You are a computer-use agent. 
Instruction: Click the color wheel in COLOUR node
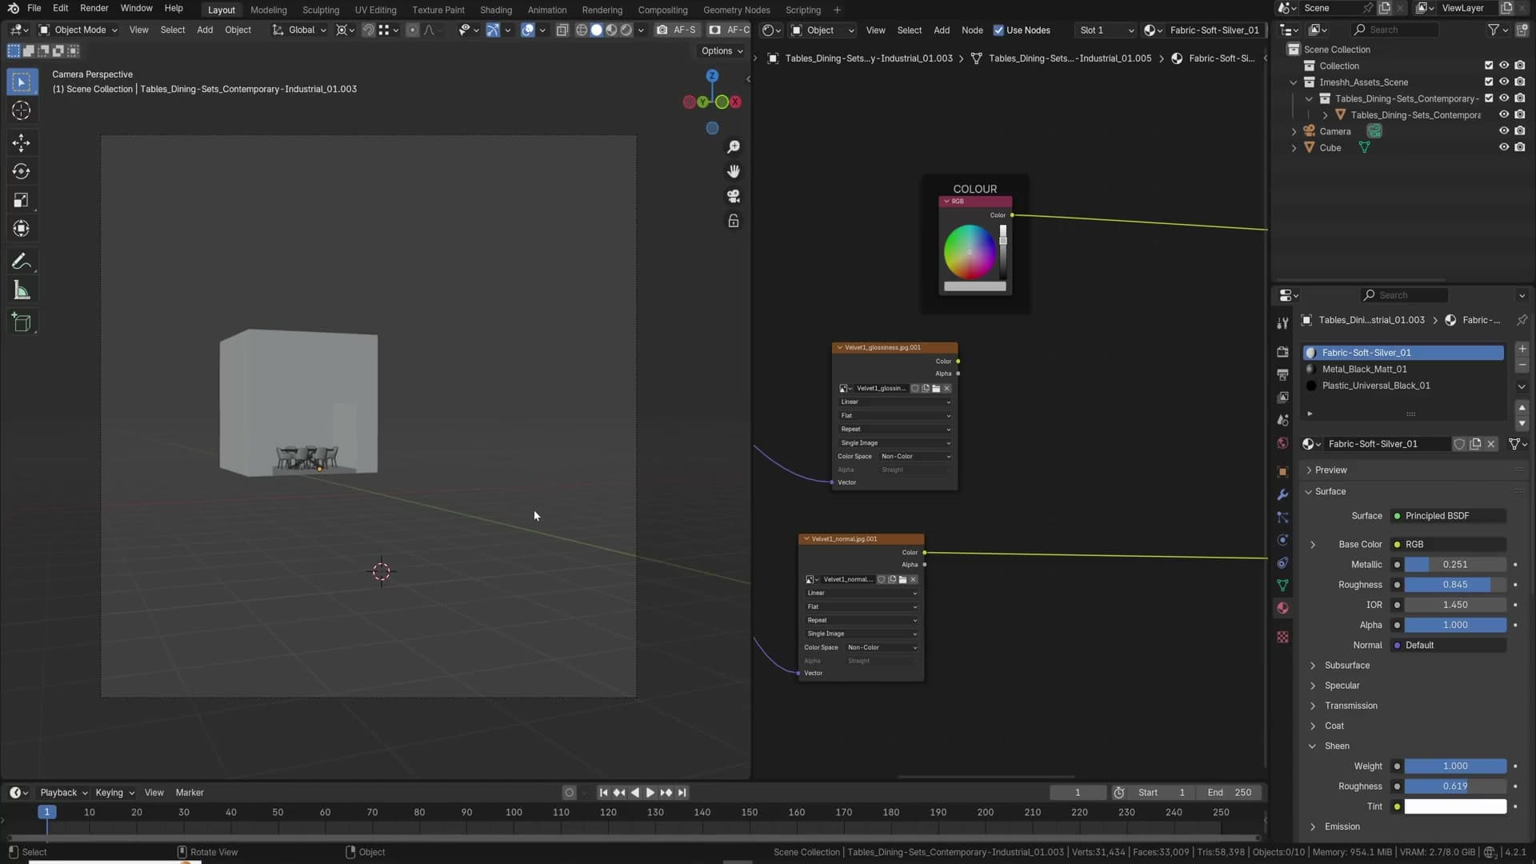[x=970, y=252]
